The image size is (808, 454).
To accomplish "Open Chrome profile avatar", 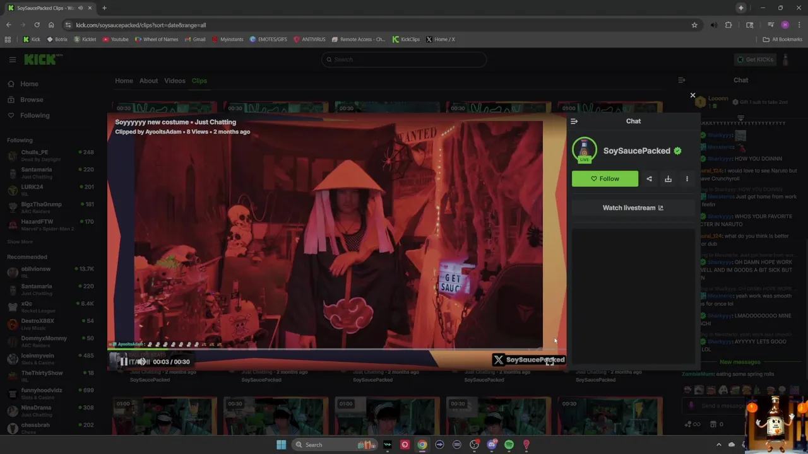I will [x=785, y=25].
